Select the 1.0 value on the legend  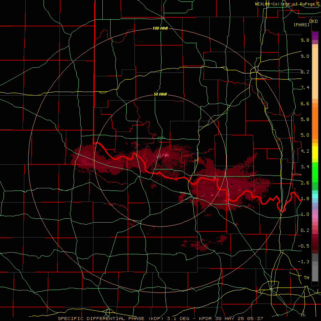click(305, 214)
